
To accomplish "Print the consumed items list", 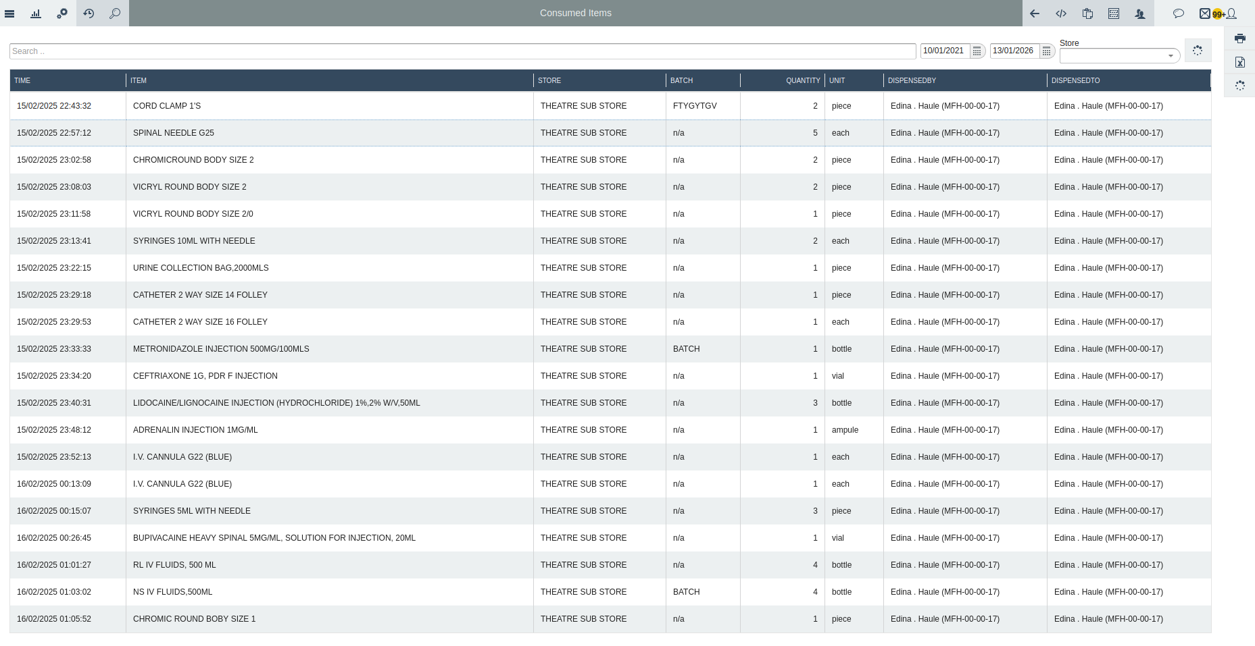I will point(1240,38).
